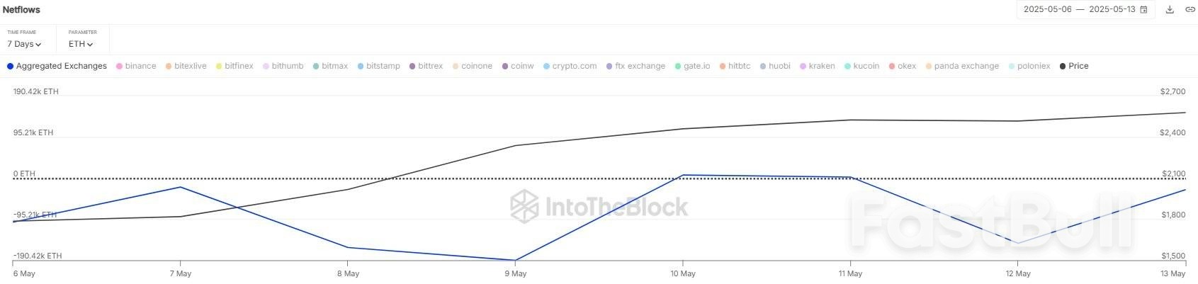Click the okex legend label
Viewport: 1198px width, 284px height.
click(x=907, y=66)
